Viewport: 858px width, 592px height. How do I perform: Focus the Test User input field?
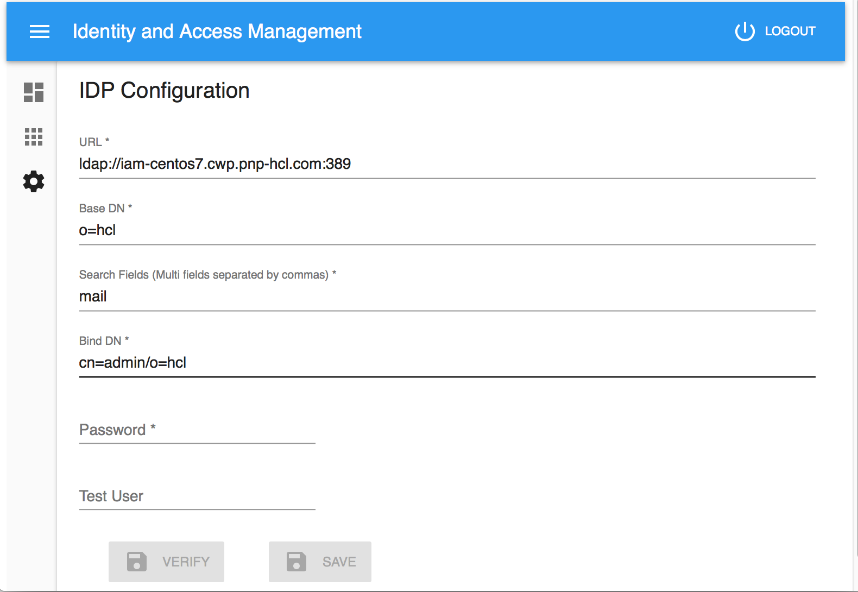coord(197,496)
